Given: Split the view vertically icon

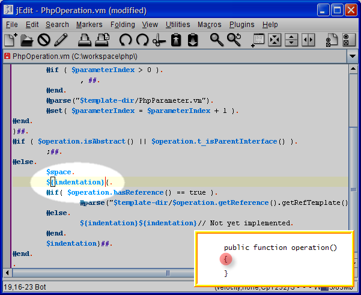Looking at the screenshot, I should (x=308, y=40).
